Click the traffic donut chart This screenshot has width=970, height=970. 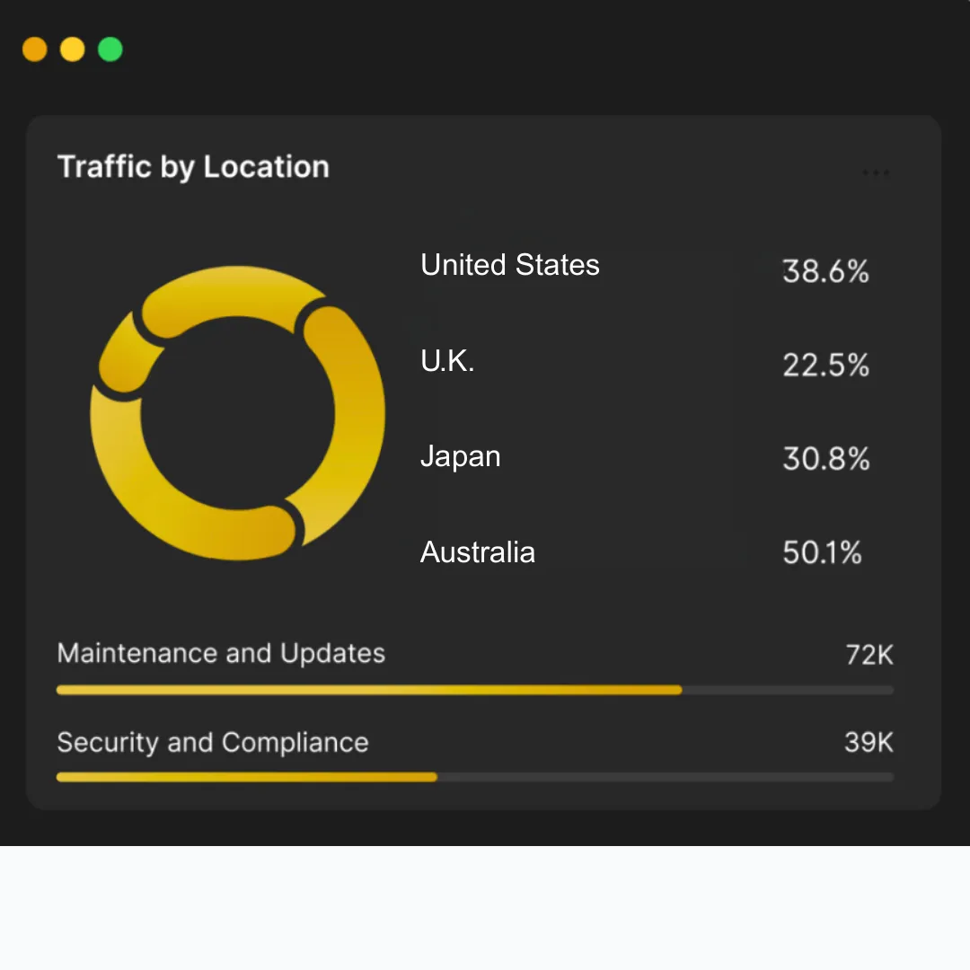tap(237, 412)
